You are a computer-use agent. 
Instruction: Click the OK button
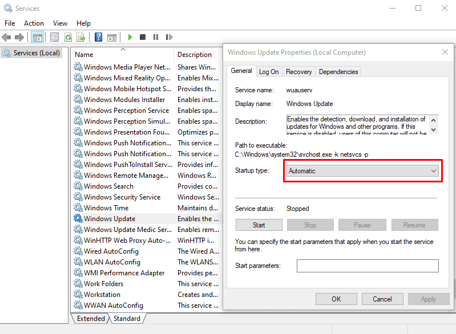(x=336, y=299)
